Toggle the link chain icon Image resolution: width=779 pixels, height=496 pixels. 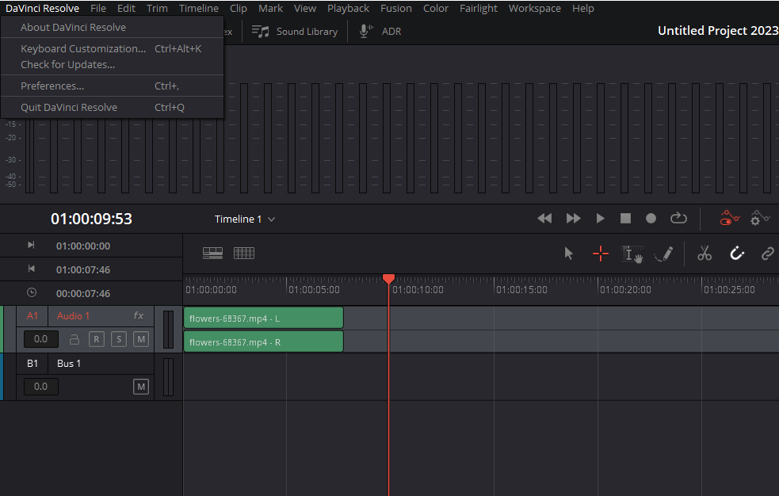coord(768,254)
